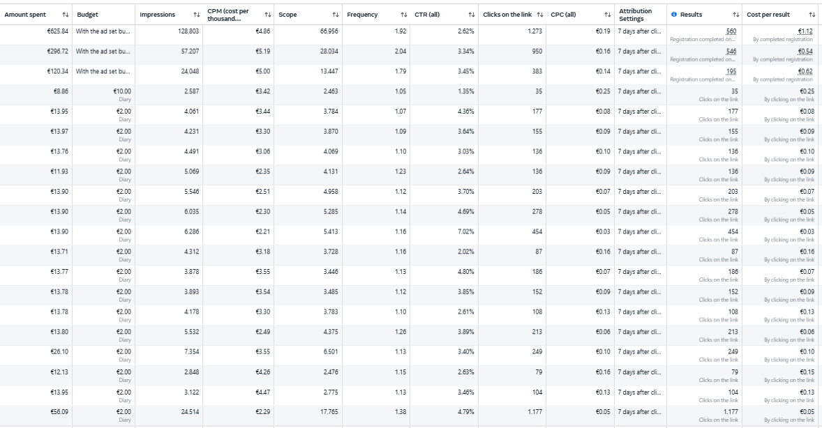The width and height of the screenshot is (822, 428).
Task: Click the €1.12 cost per result value
Action: click(805, 31)
